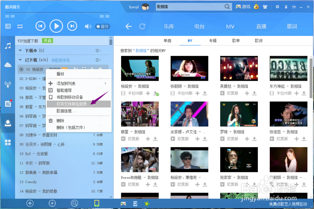314x209 pixels.
Task: Click the magnifier button in the search bar
Action: (x=227, y=6)
